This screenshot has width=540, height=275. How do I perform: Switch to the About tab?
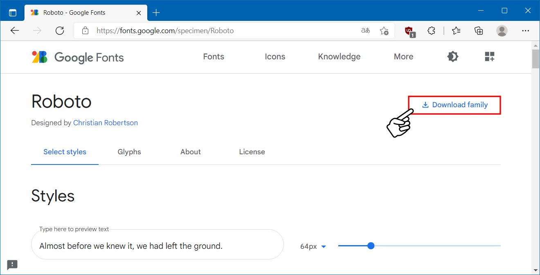[191, 152]
